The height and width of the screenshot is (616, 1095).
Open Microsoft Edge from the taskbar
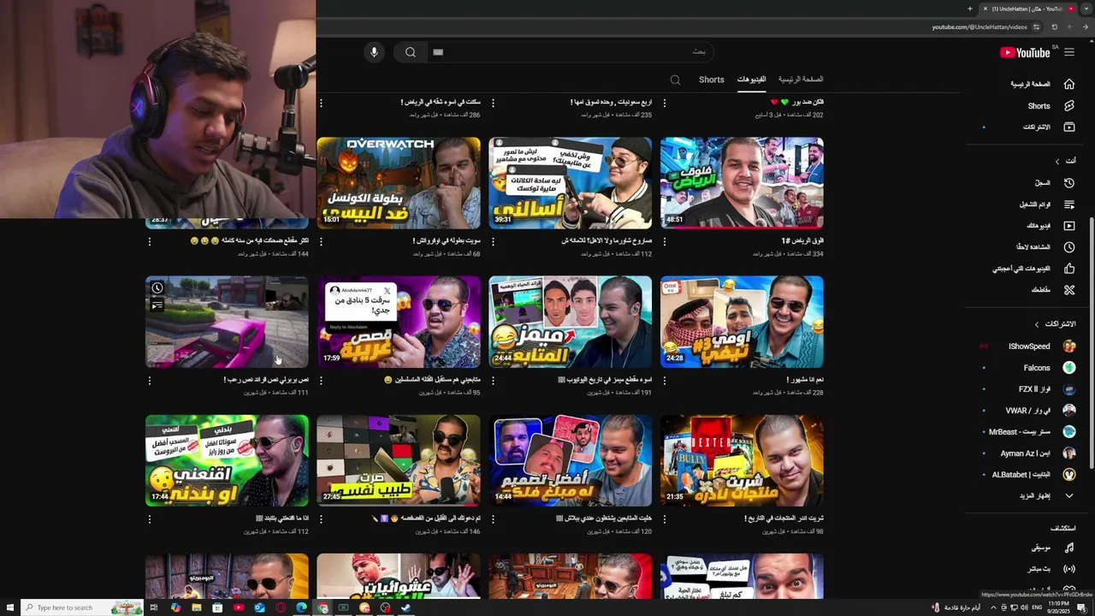coord(301,607)
